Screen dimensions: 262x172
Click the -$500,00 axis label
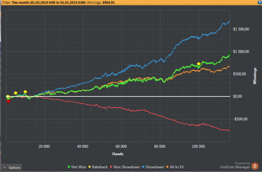[x=240, y=119]
